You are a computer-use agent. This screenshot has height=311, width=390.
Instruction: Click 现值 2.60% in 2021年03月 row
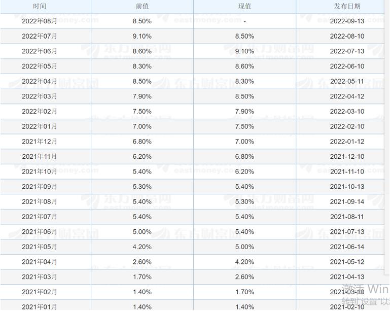pos(244,277)
